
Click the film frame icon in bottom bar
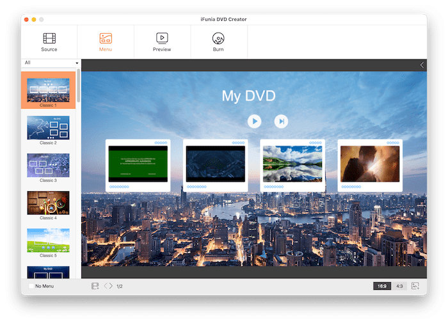[x=95, y=286]
